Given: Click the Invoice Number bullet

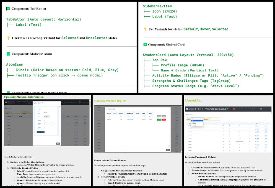Looking at the screenshot, I should [227, 177].
